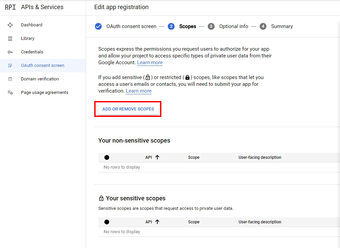Image resolution: width=340 pixels, height=248 pixels.
Task: Open Learn more link about scopes permissions
Action: (x=150, y=63)
